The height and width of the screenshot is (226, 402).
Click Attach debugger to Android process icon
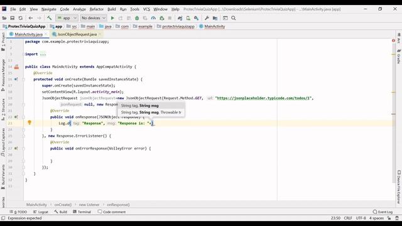coord(161,18)
